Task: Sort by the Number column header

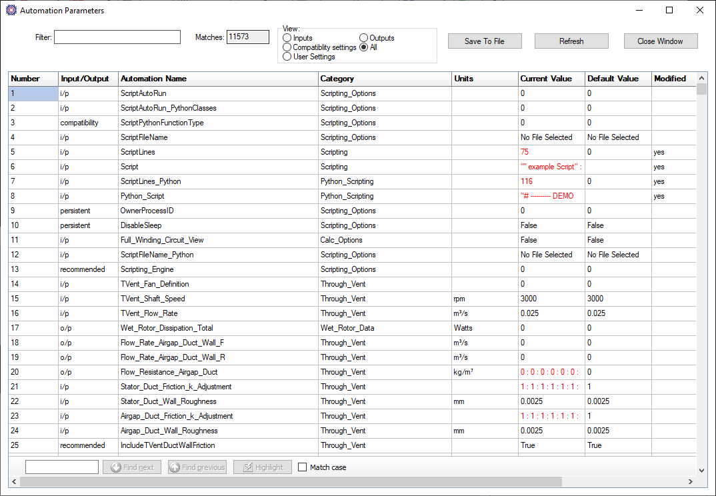Action: click(x=33, y=79)
